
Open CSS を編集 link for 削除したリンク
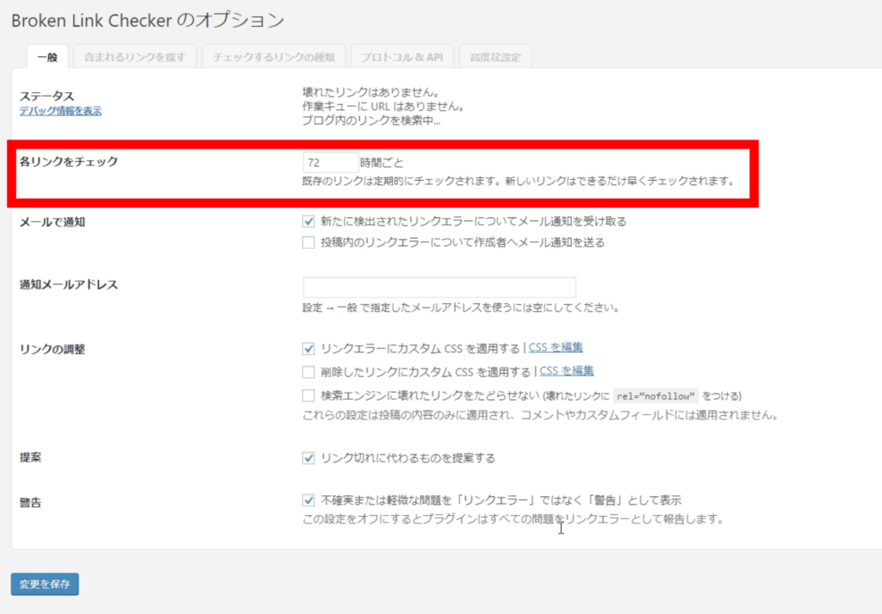(x=567, y=371)
